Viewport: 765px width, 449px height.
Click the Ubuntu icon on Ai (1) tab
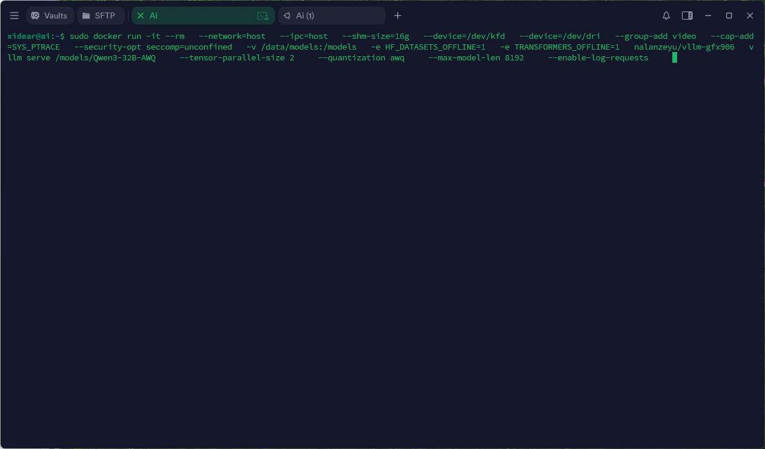tap(287, 16)
